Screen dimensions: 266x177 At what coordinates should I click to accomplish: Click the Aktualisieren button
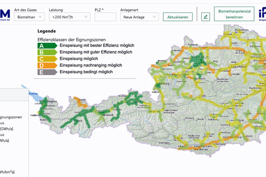click(x=178, y=17)
